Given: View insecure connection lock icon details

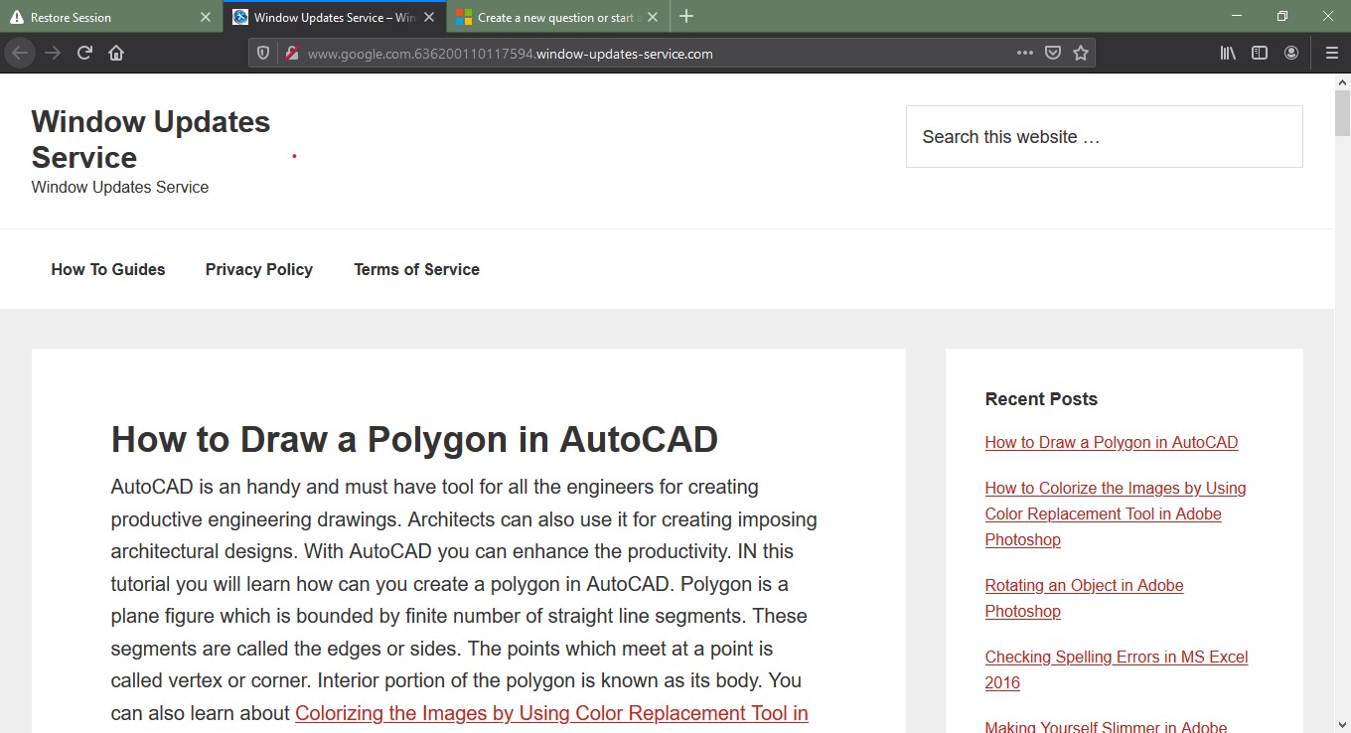Looking at the screenshot, I should (292, 54).
